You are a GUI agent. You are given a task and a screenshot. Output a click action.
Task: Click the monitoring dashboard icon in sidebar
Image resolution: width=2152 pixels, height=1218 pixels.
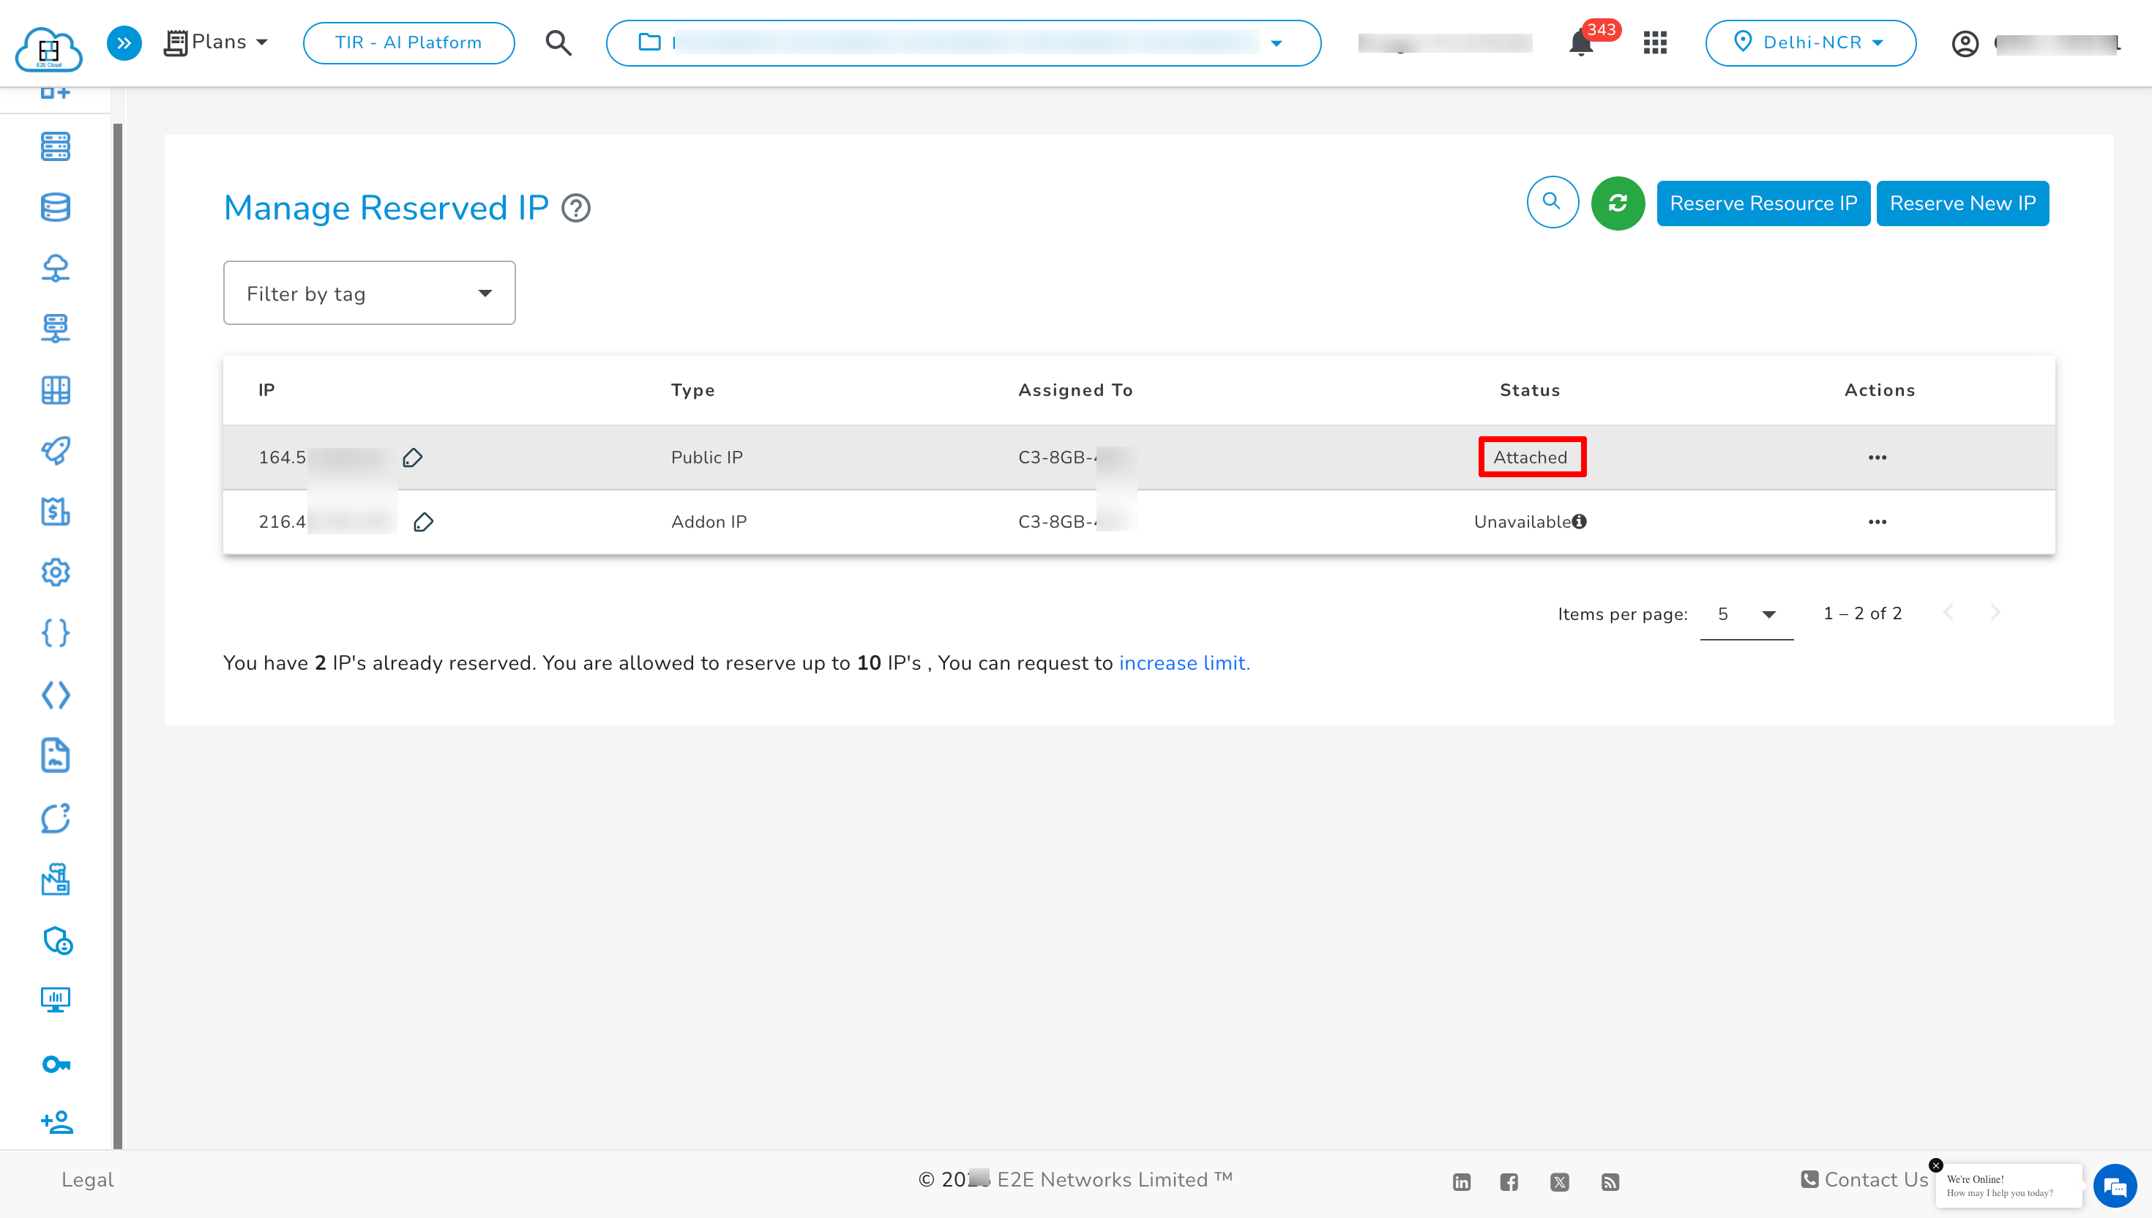pyautogui.click(x=55, y=1000)
